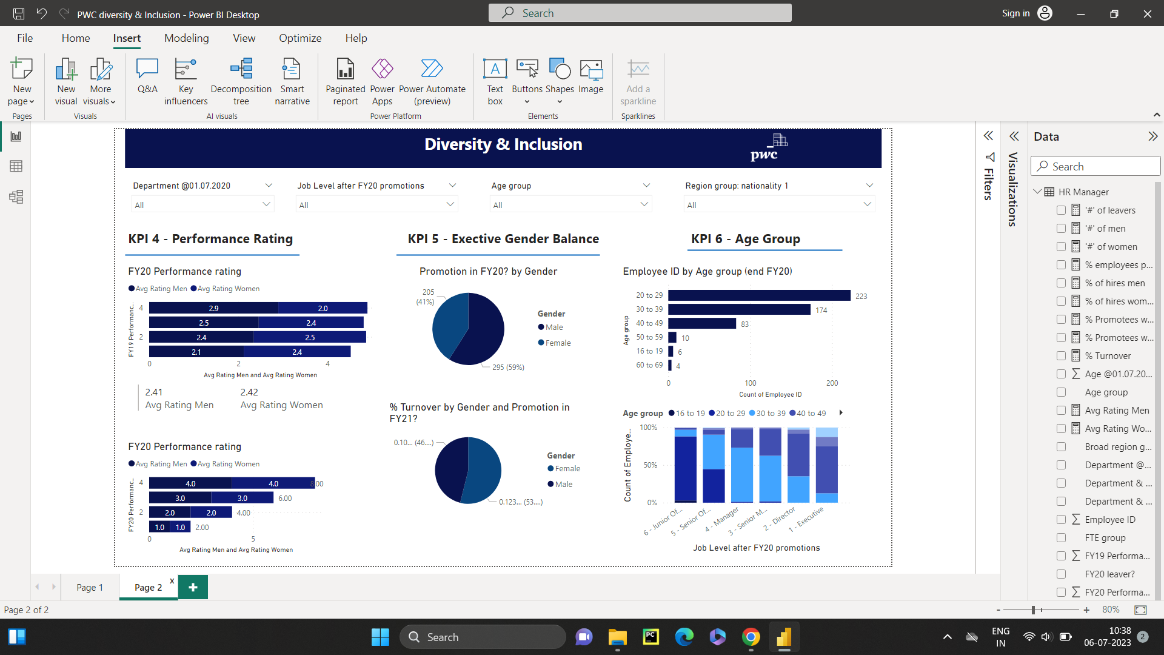Open Table view from the left sidebar
This screenshot has width=1164, height=655.
coord(16,166)
